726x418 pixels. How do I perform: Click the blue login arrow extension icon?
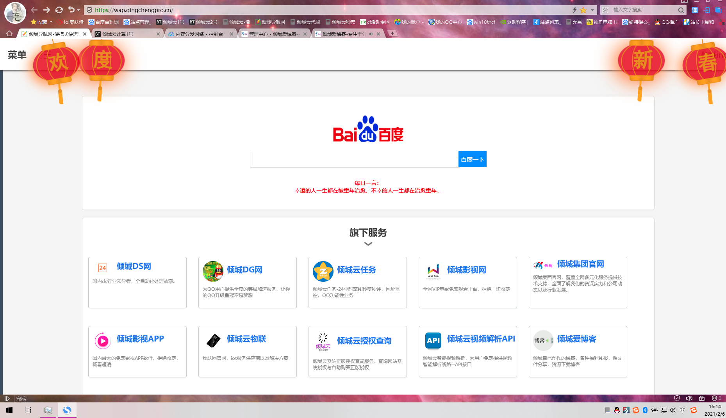[706, 10]
